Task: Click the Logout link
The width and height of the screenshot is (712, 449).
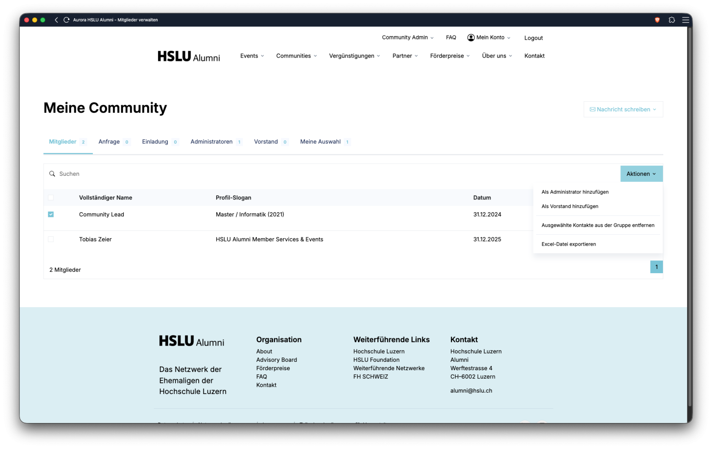Action: 534,38
